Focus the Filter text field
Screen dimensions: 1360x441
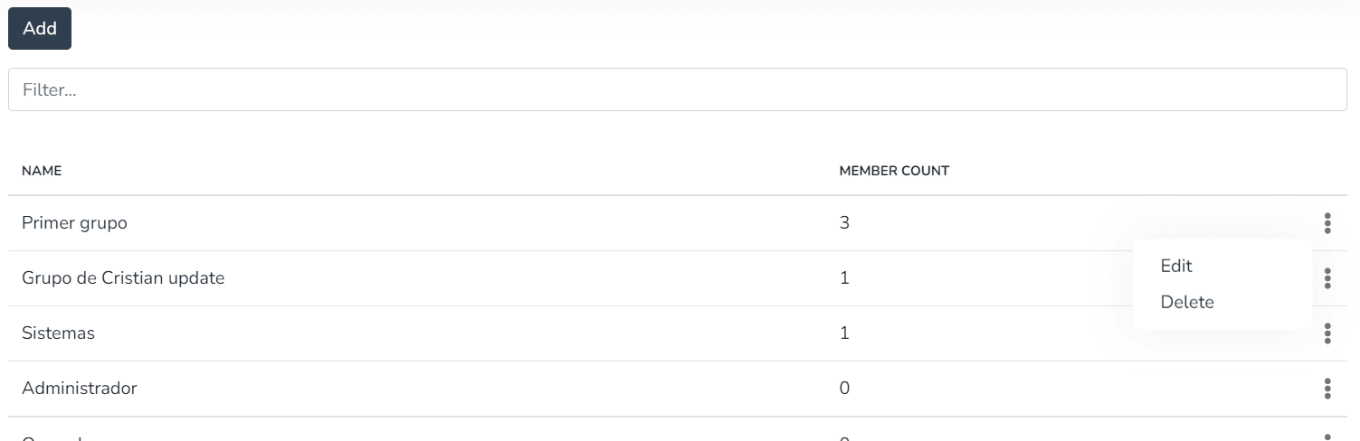(677, 89)
